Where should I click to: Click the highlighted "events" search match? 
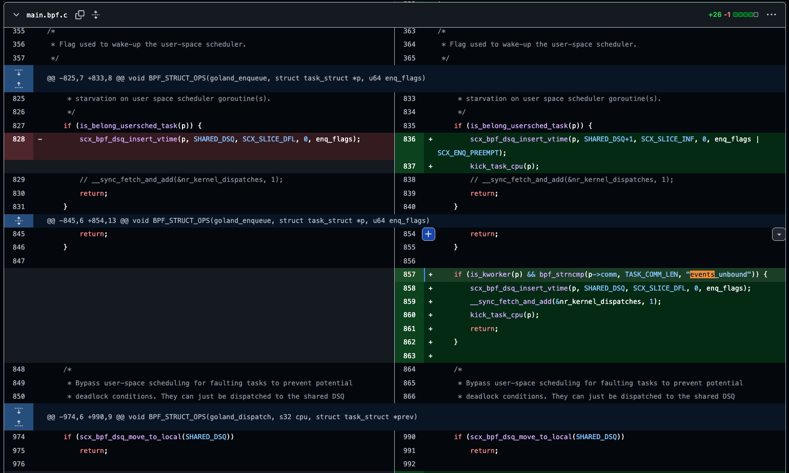tap(702, 275)
